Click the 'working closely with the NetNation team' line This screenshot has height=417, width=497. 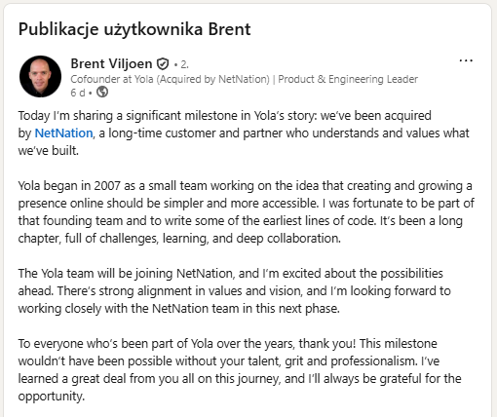pos(179,308)
